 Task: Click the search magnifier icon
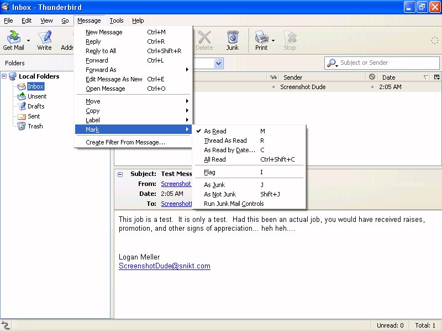[x=332, y=63]
